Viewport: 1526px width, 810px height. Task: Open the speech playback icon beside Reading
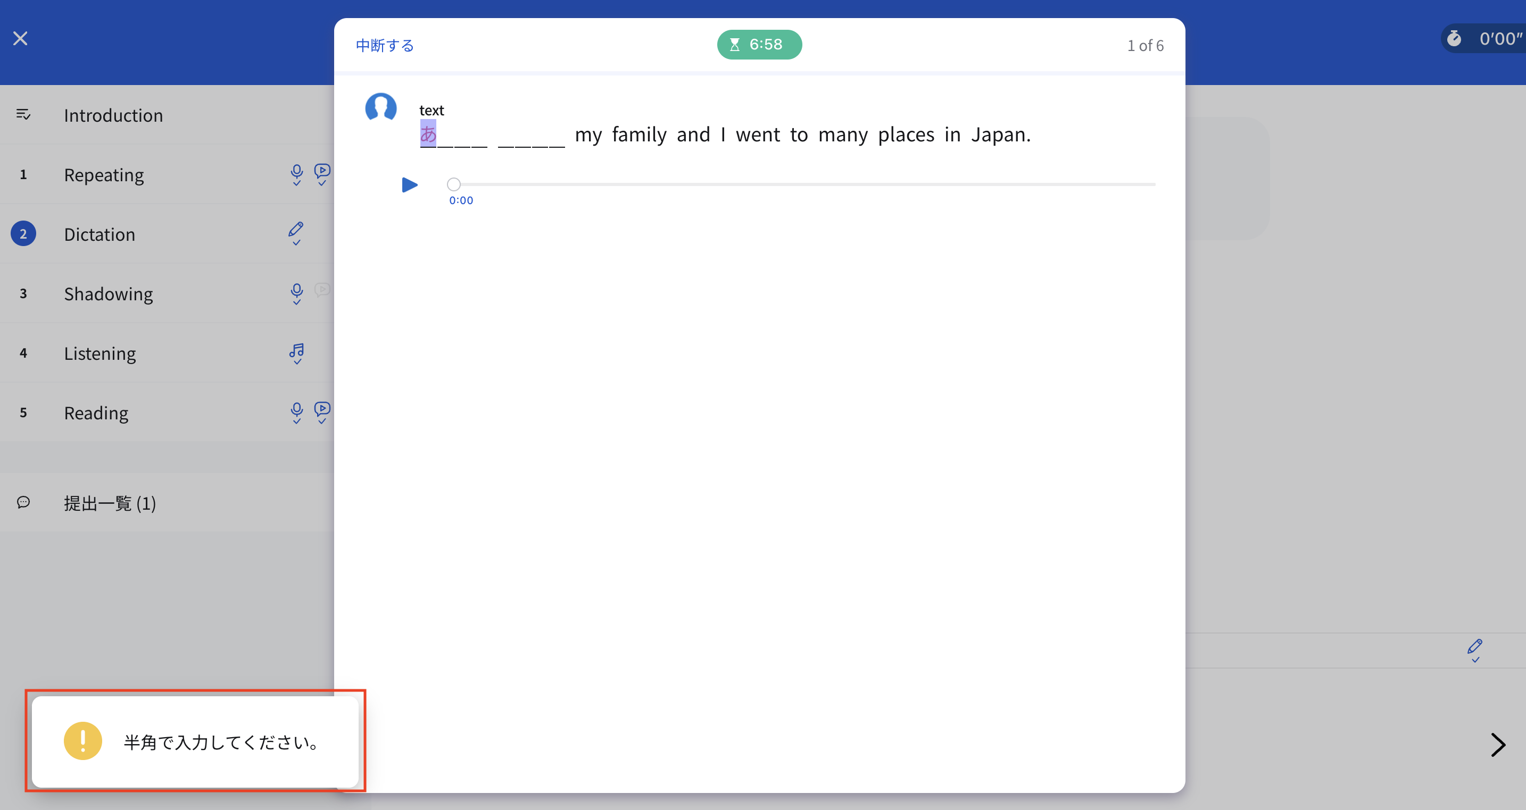pos(322,409)
